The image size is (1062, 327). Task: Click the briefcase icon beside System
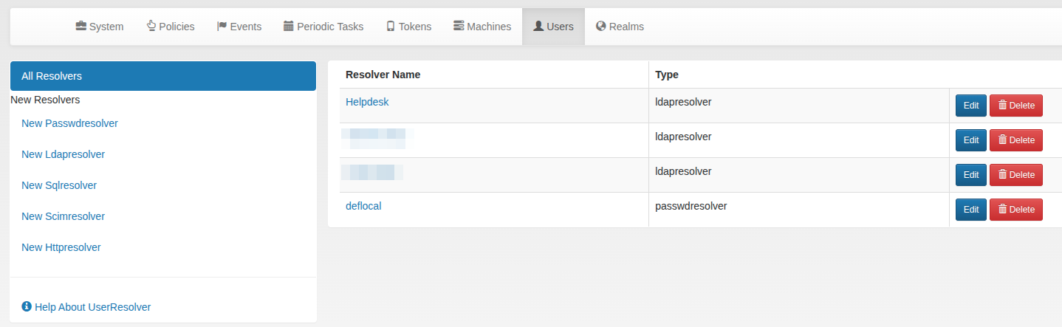coord(80,27)
